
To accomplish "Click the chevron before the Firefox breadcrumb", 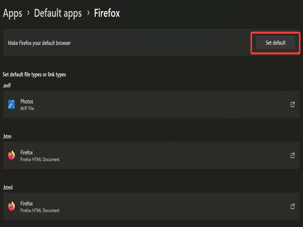I will click(88, 14).
